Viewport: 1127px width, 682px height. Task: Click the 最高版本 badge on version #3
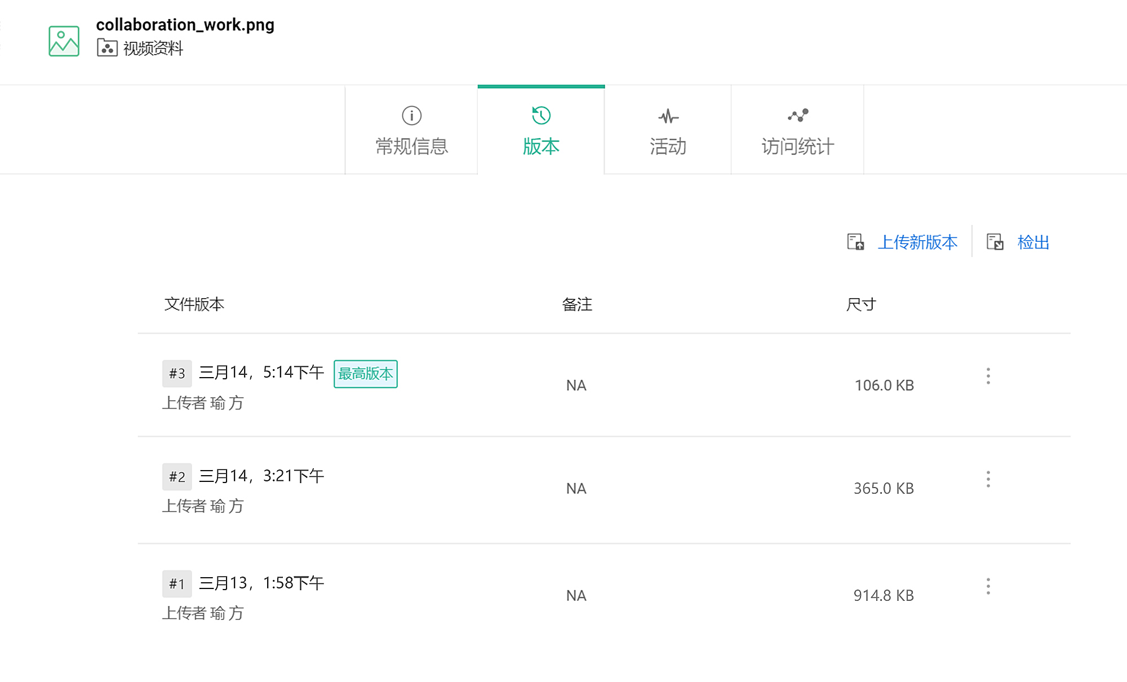[x=365, y=374]
